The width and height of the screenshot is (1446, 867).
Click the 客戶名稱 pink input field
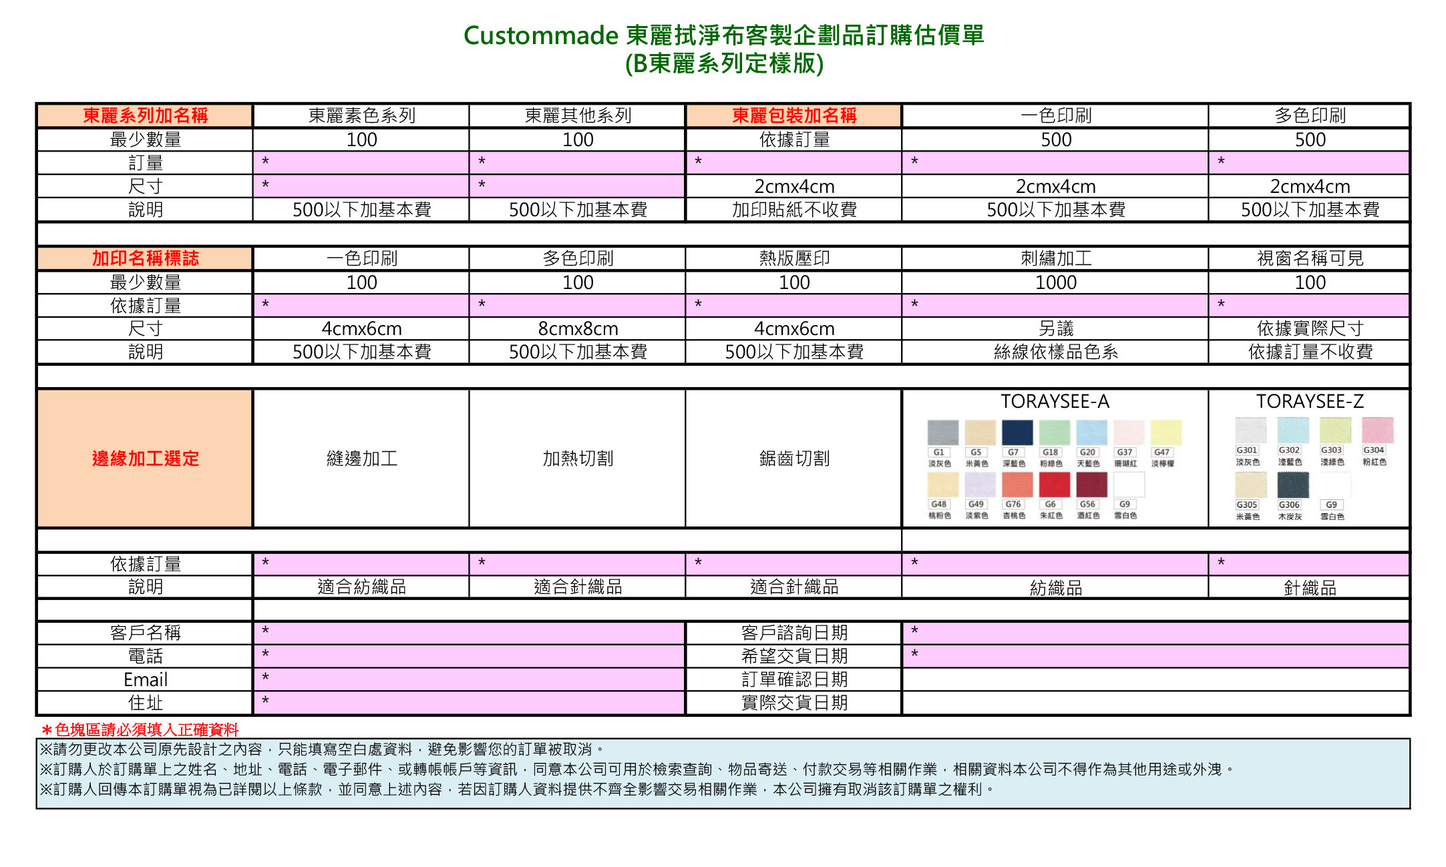click(470, 633)
